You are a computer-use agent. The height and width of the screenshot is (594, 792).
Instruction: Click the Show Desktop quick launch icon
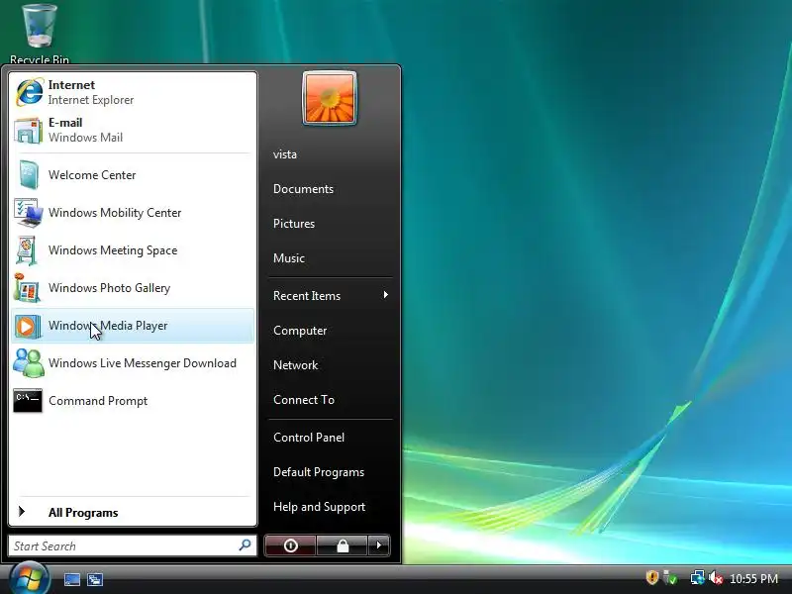(x=71, y=579)
